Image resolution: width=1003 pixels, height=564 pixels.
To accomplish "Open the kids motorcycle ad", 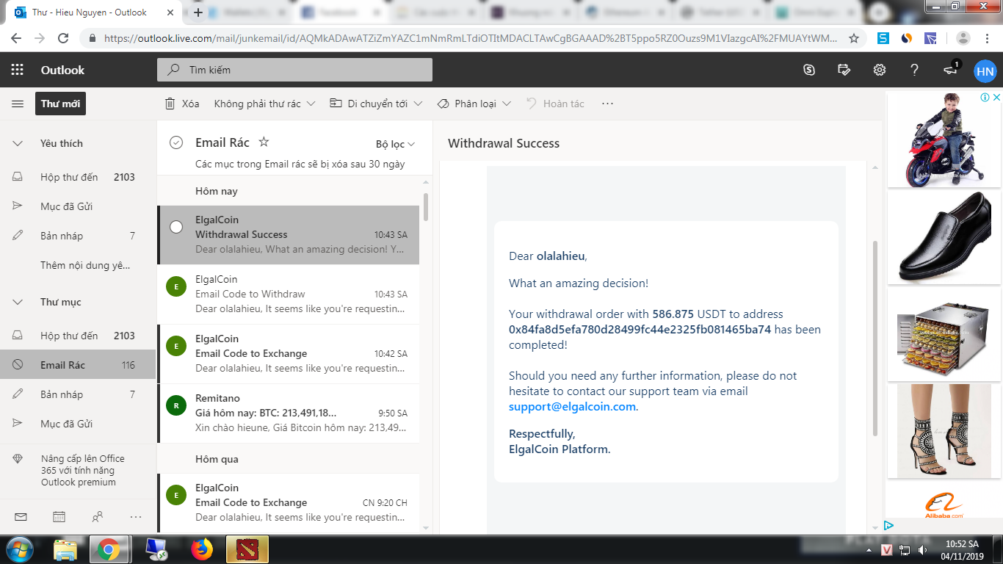I will point(944,140).
